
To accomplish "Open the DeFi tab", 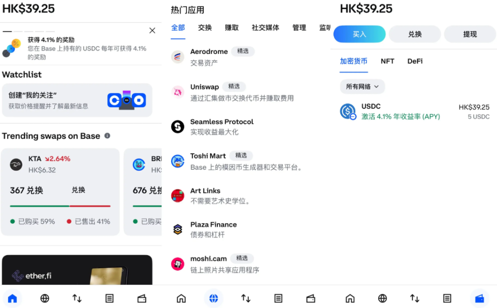I will tap(415, 61).
